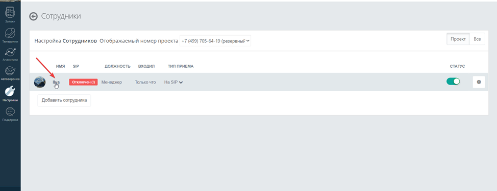Image resolution: width=497 pixels, height=191 pixels.
Task: Click the red Отключен (!) SIP badge
Action: [x=83, y=82]
